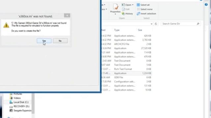
Task: Select the GDB File row
Action: click(x=127, y=77)
